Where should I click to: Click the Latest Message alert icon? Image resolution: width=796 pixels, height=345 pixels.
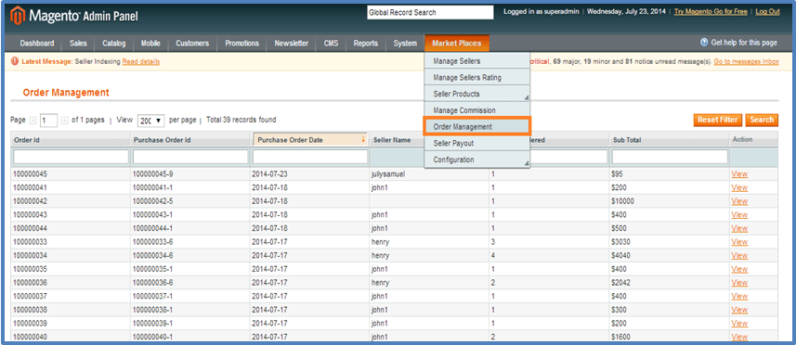tap(15, 62)
